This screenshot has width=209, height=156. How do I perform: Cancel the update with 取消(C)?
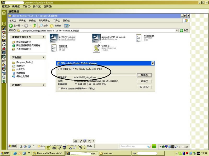(x=144, y=81)
